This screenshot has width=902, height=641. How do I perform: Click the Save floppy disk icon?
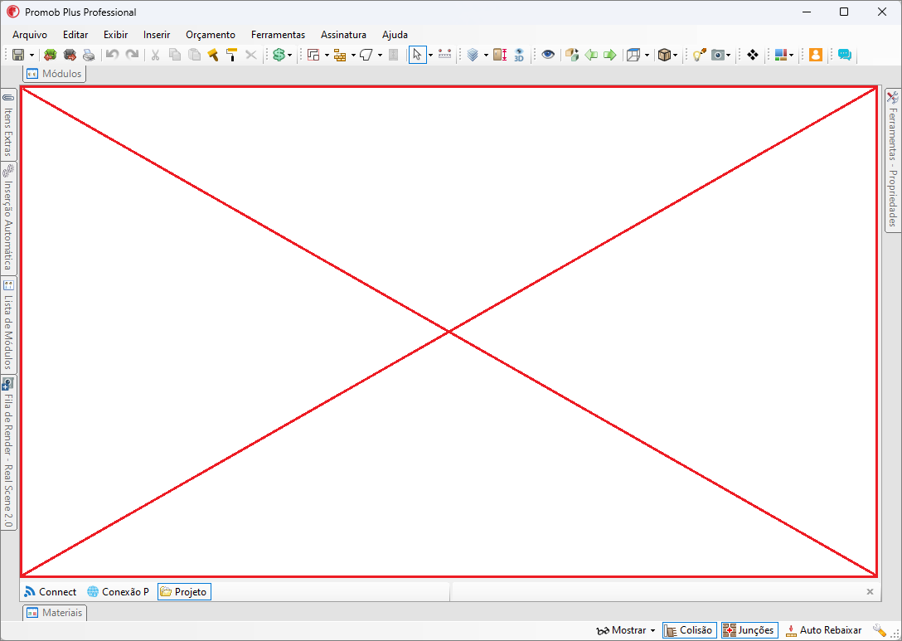[18, 55]
